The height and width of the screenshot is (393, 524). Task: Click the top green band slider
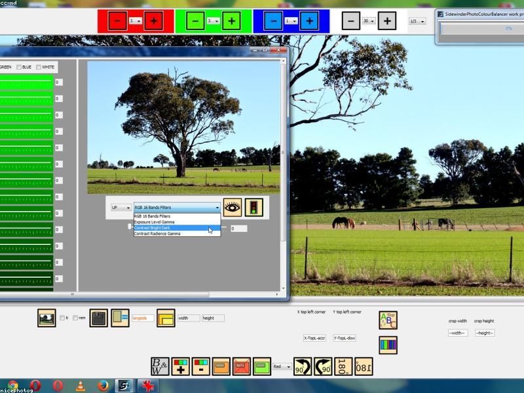[x=26, y=83]
